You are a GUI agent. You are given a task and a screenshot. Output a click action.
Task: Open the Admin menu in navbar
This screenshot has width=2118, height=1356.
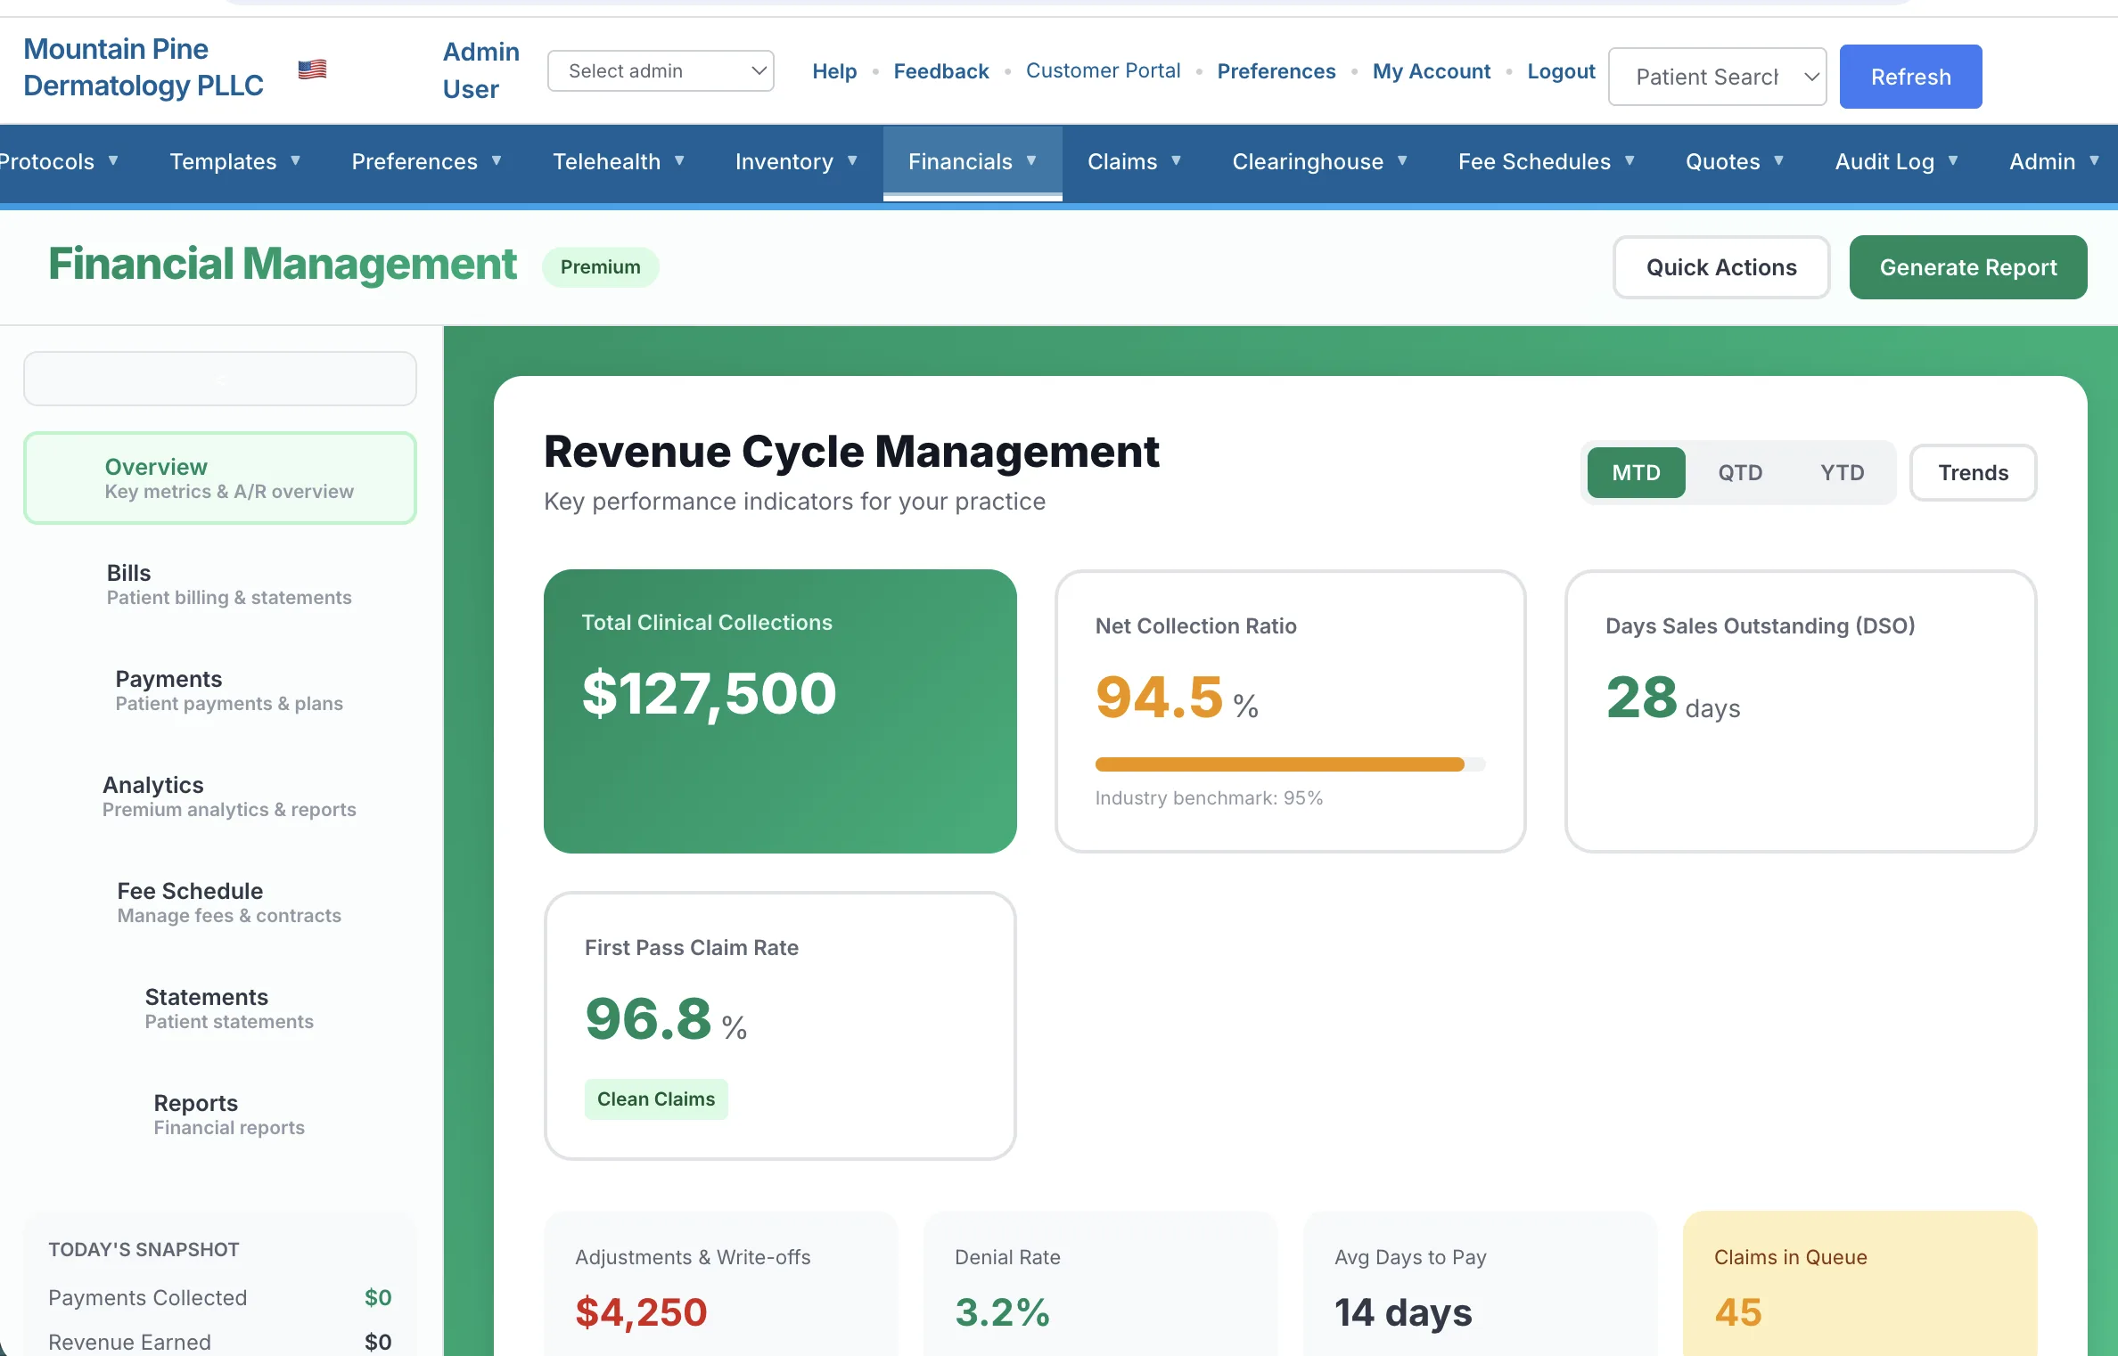point(2054,161)
